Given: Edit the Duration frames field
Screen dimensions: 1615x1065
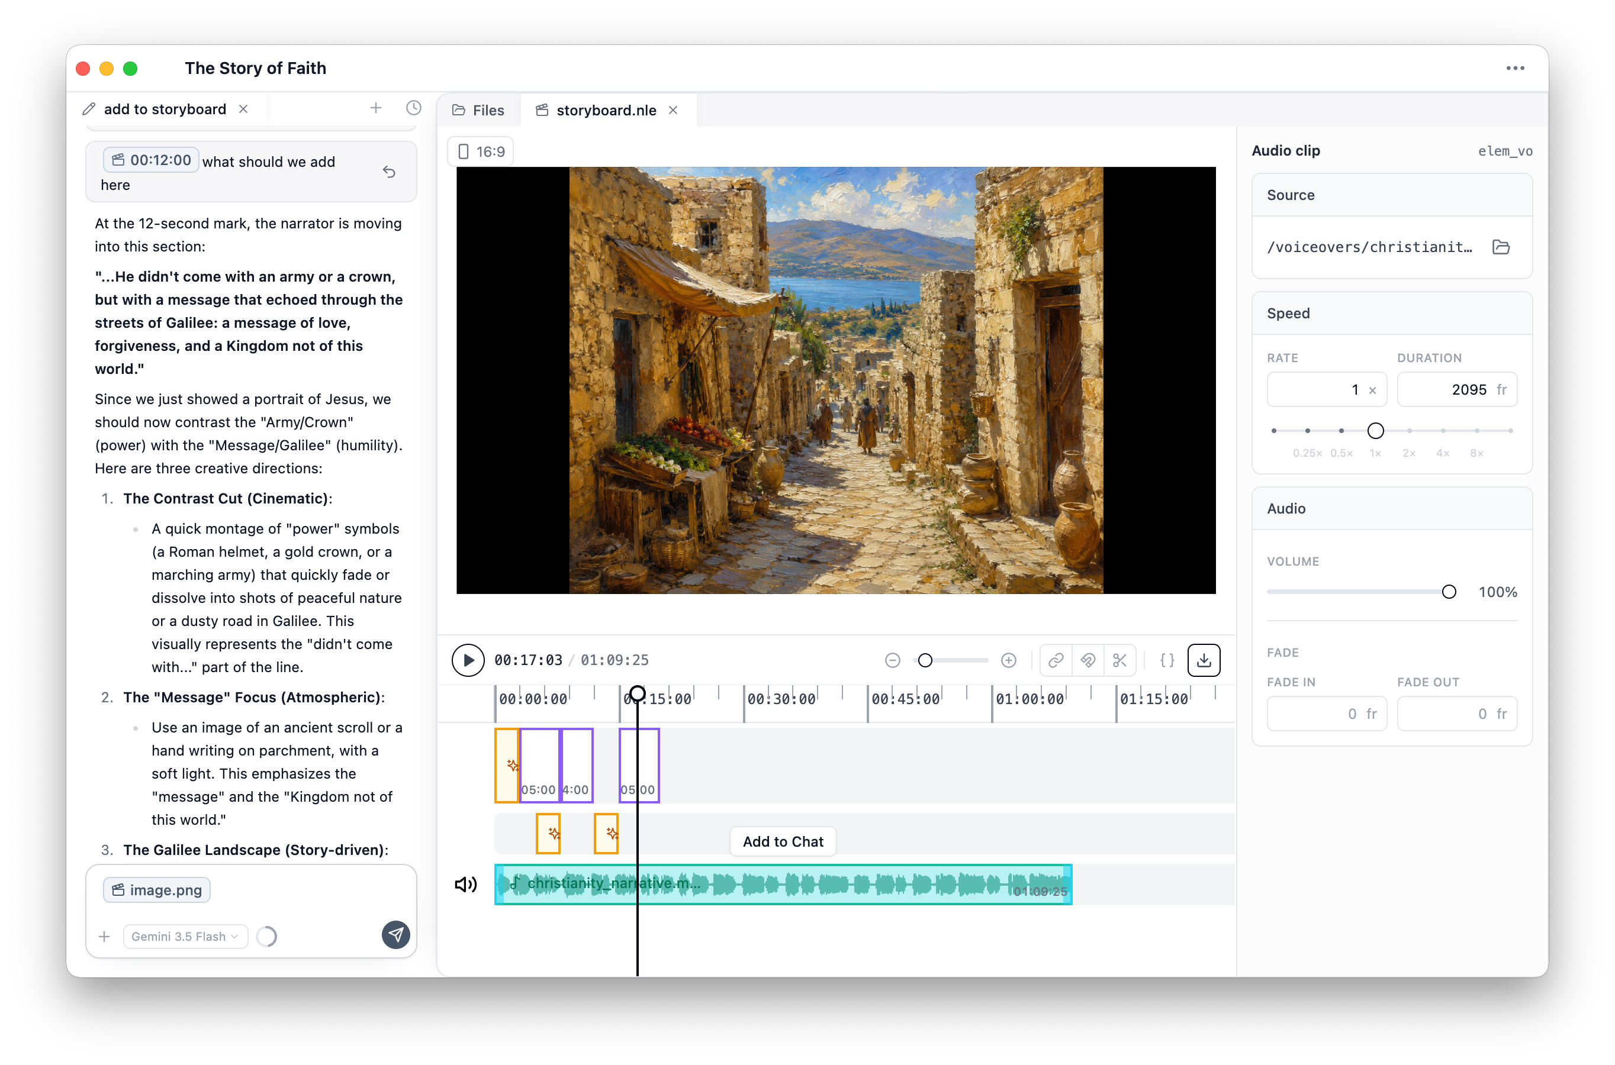Looking at the screenshot, I should click(x=1457, y=390).
